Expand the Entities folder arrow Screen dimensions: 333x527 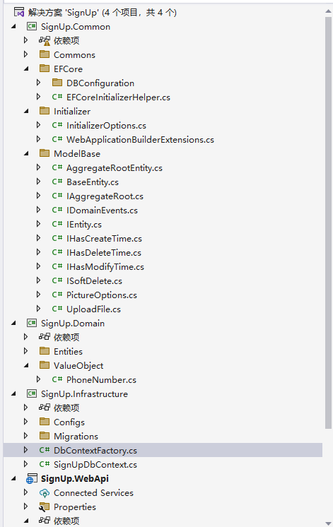(x=25, y=351)
